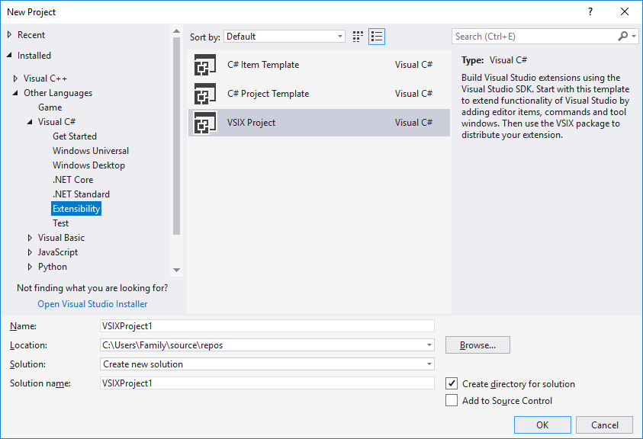
Task: Click the category tree scrollbar thumb
Action: click(177, 136)
